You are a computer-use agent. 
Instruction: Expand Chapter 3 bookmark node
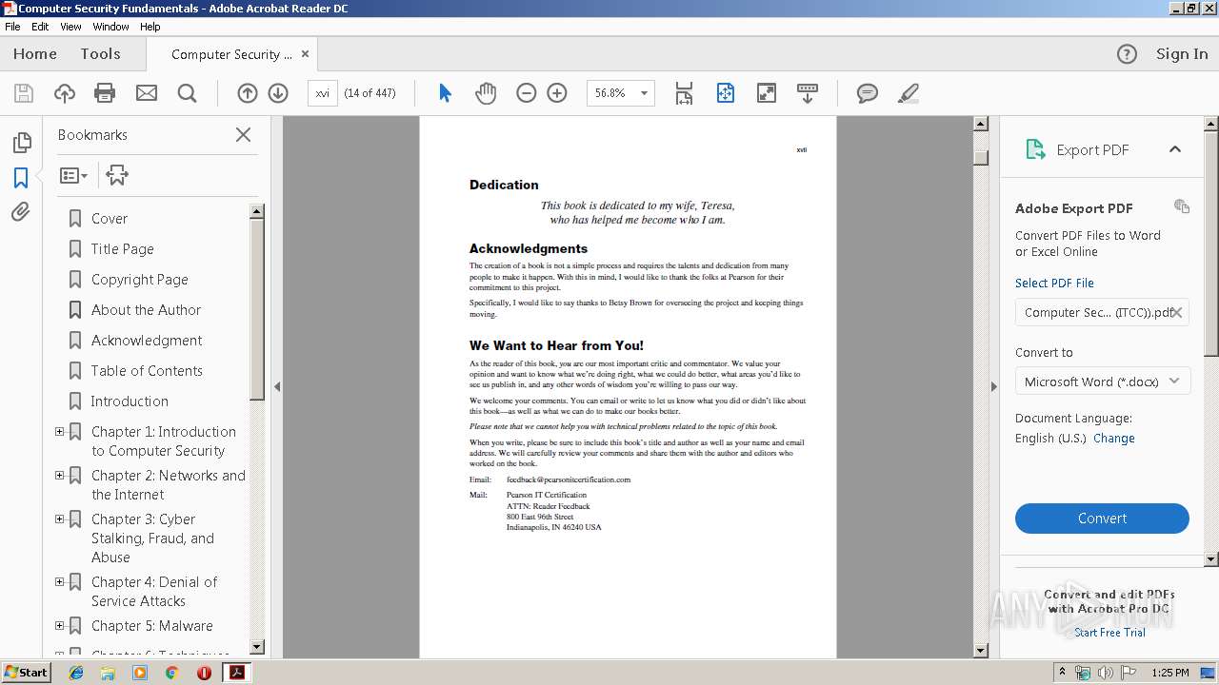coord(60,519)
